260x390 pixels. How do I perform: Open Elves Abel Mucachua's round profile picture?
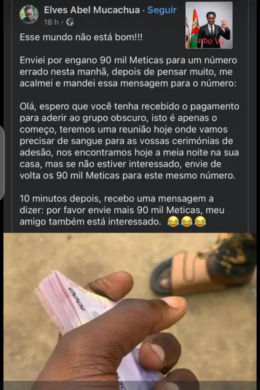coord(29,14)
